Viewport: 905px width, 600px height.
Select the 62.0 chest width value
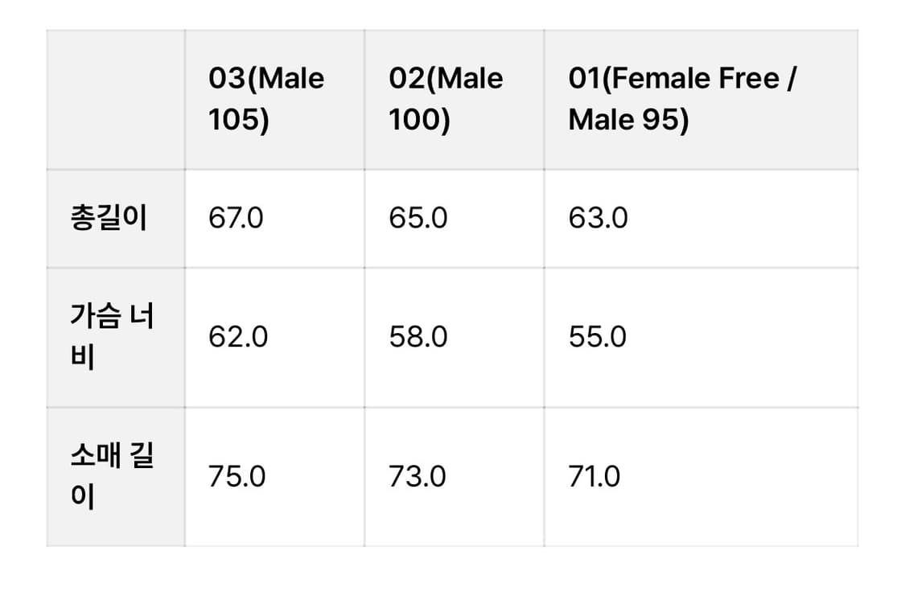coord(238,337)
